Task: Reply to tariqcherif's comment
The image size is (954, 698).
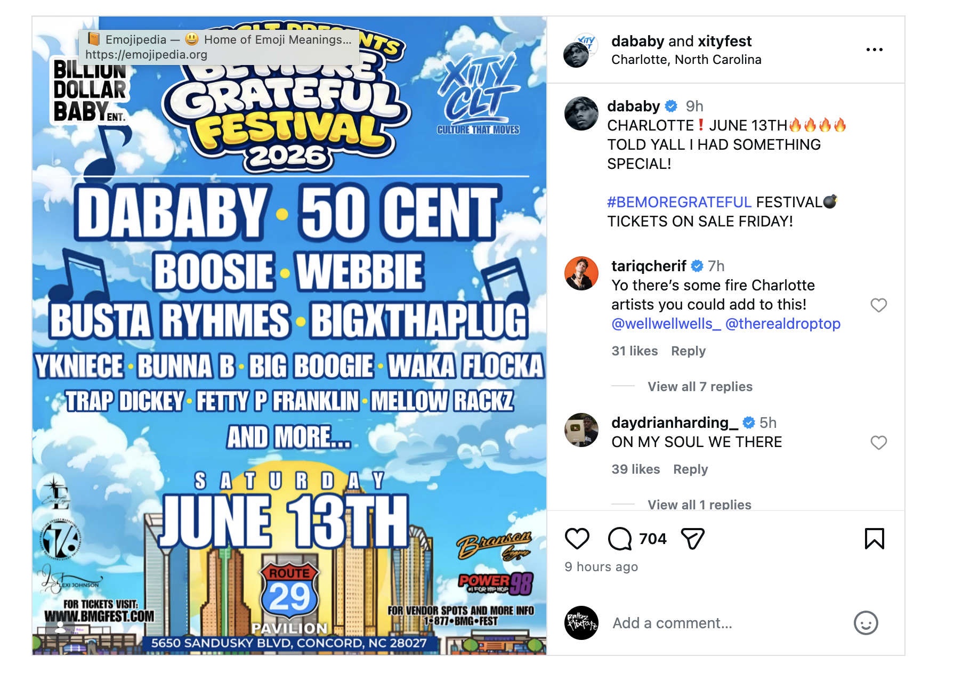Action: click(x=688, y=351)
